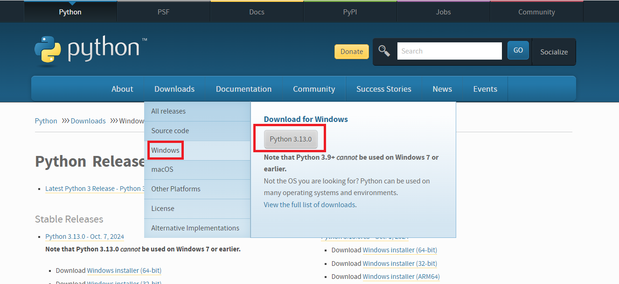Open Alternative Implementations entry
The image size is (619, 284).
pyautogui.click(x=197, y=228)
